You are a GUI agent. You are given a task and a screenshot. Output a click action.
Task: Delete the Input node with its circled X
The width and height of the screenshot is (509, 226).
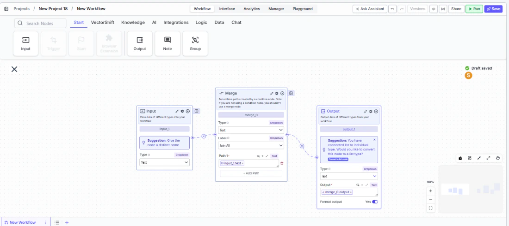pos(187,111)
